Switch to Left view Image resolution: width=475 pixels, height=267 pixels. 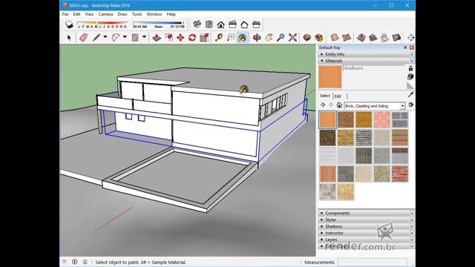(256, 24)
